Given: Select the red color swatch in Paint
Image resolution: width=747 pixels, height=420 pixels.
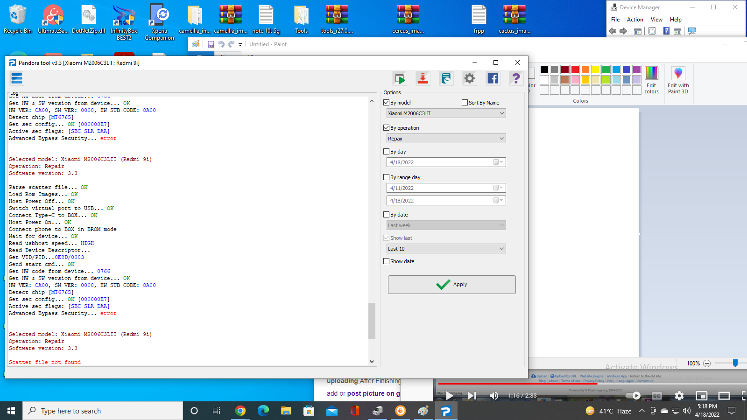Looking at the screenshot, I should (575, 70).
